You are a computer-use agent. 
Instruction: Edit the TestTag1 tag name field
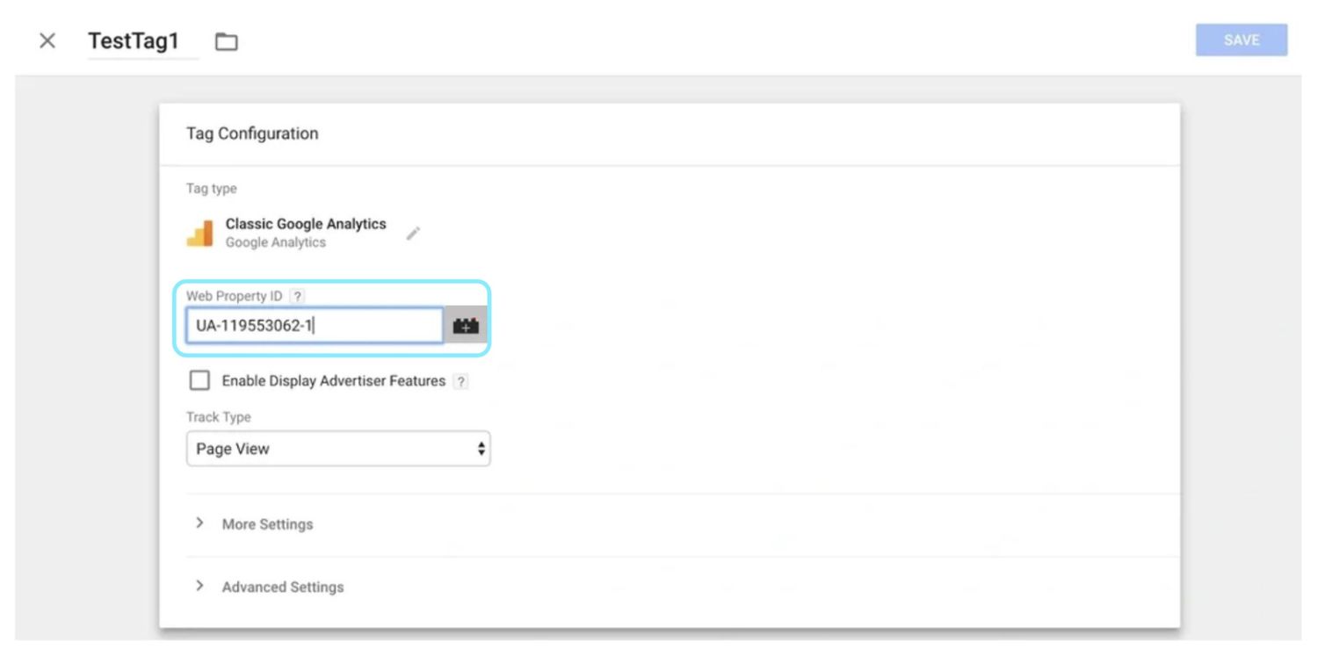(143, 41)
